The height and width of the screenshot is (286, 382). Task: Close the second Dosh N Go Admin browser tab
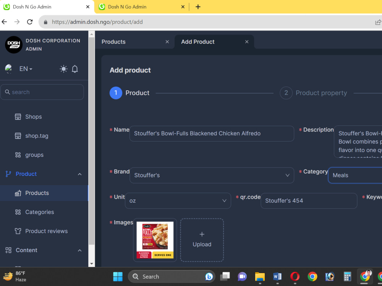tap(183, 7)
